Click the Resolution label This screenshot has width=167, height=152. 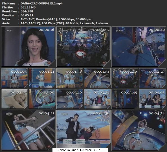pyautogui.click(x=9, y=11)
